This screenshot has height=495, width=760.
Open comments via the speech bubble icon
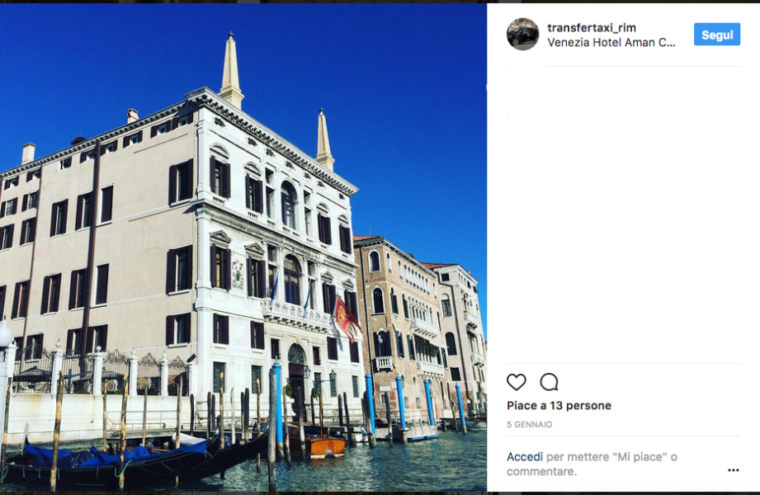pyautogui.click(x=549, y=382)
